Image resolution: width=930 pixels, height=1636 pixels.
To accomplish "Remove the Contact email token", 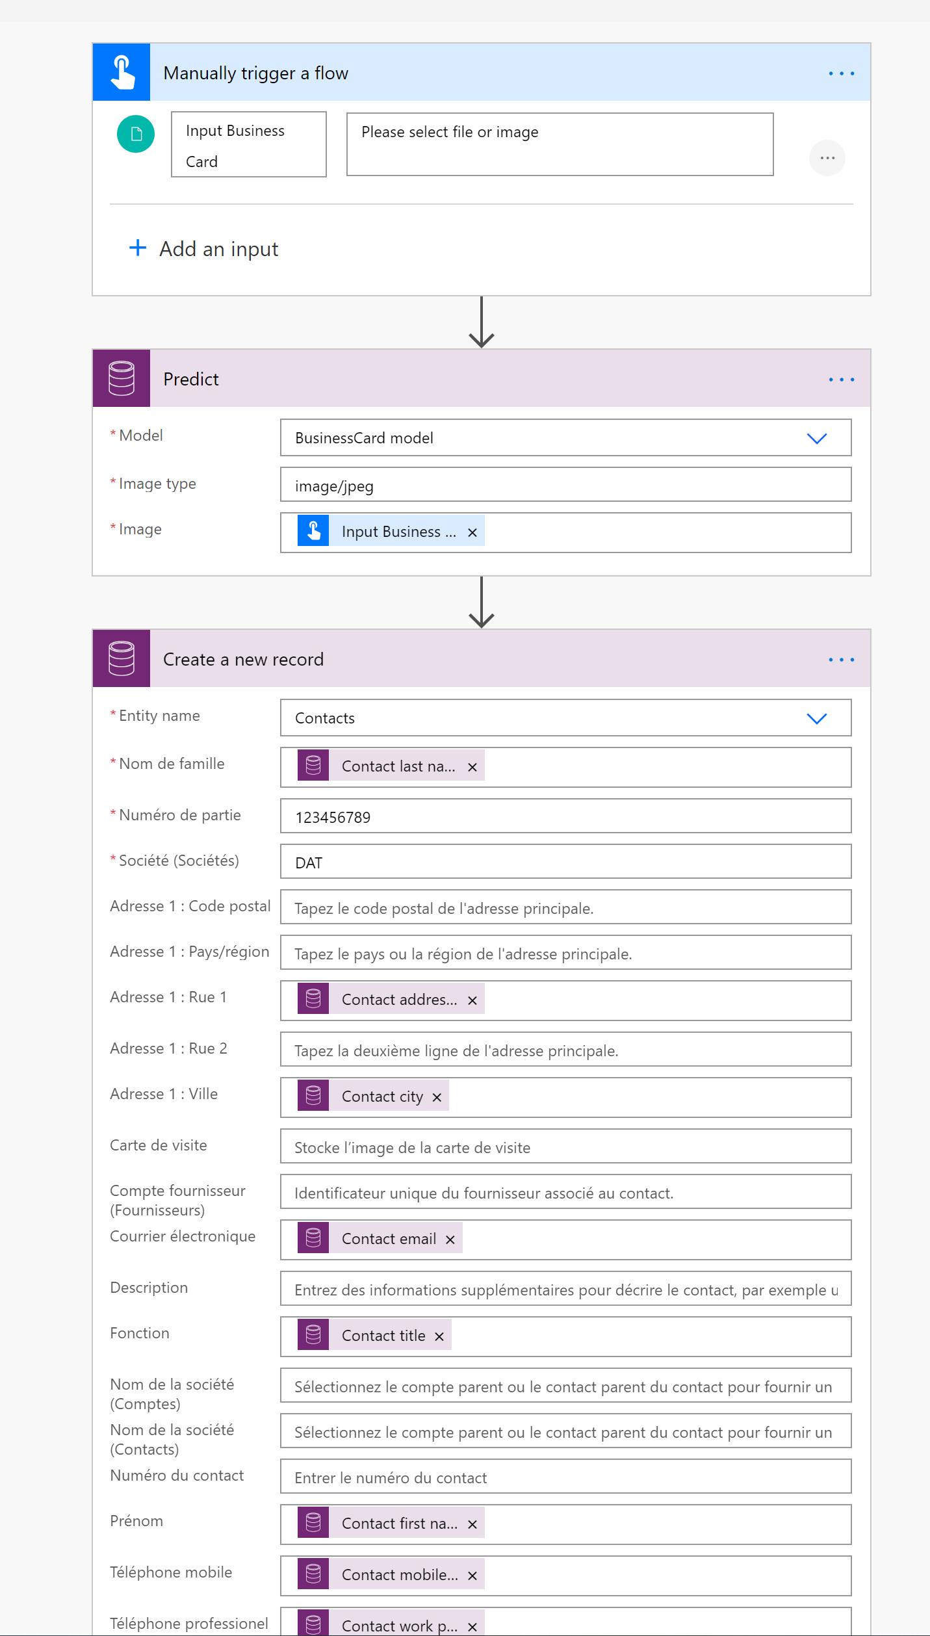I will tap(450, 1240).
